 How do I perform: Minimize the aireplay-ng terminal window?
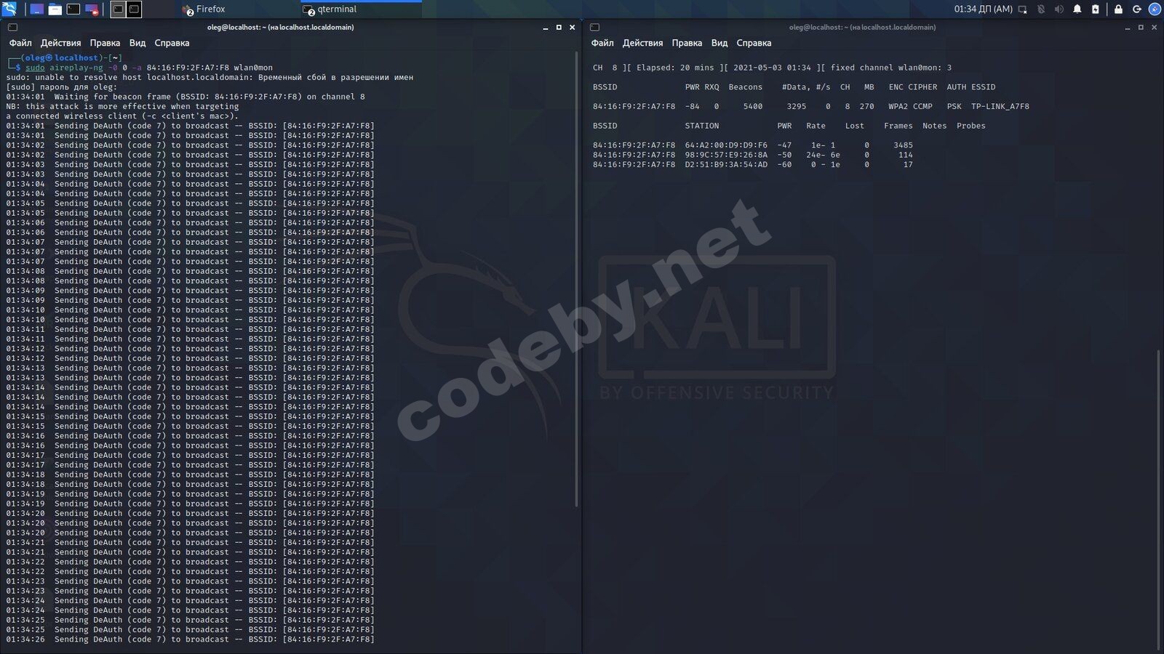click(546, 28)
